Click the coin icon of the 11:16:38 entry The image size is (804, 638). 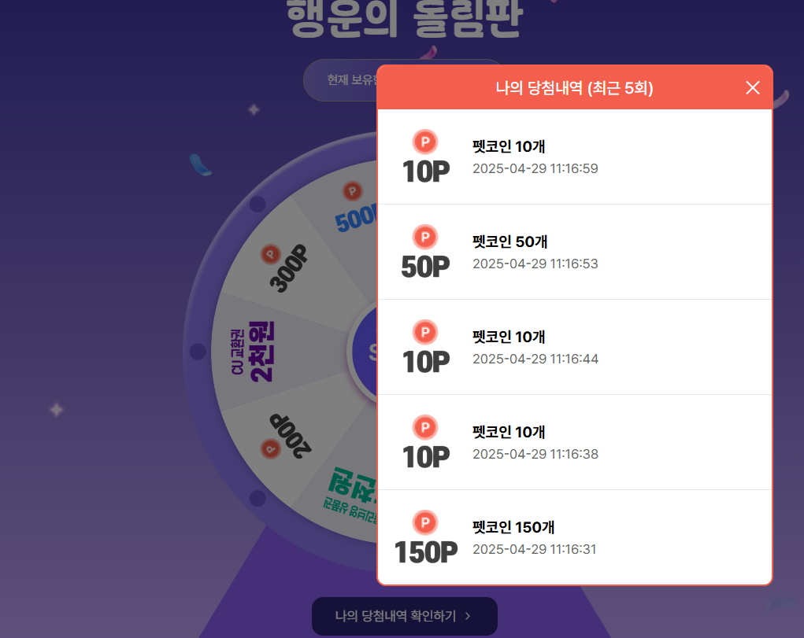(x=425, y=426)
